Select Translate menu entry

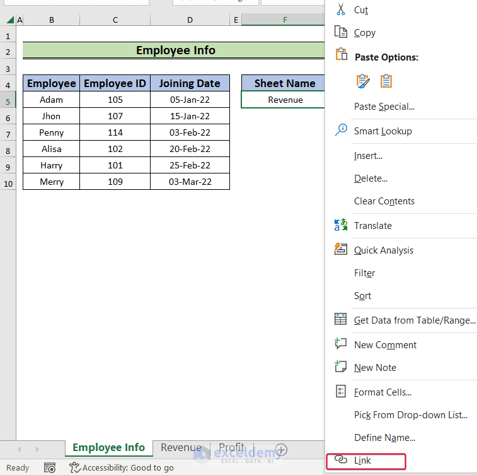pyautogui.click(x=372, y=226)
